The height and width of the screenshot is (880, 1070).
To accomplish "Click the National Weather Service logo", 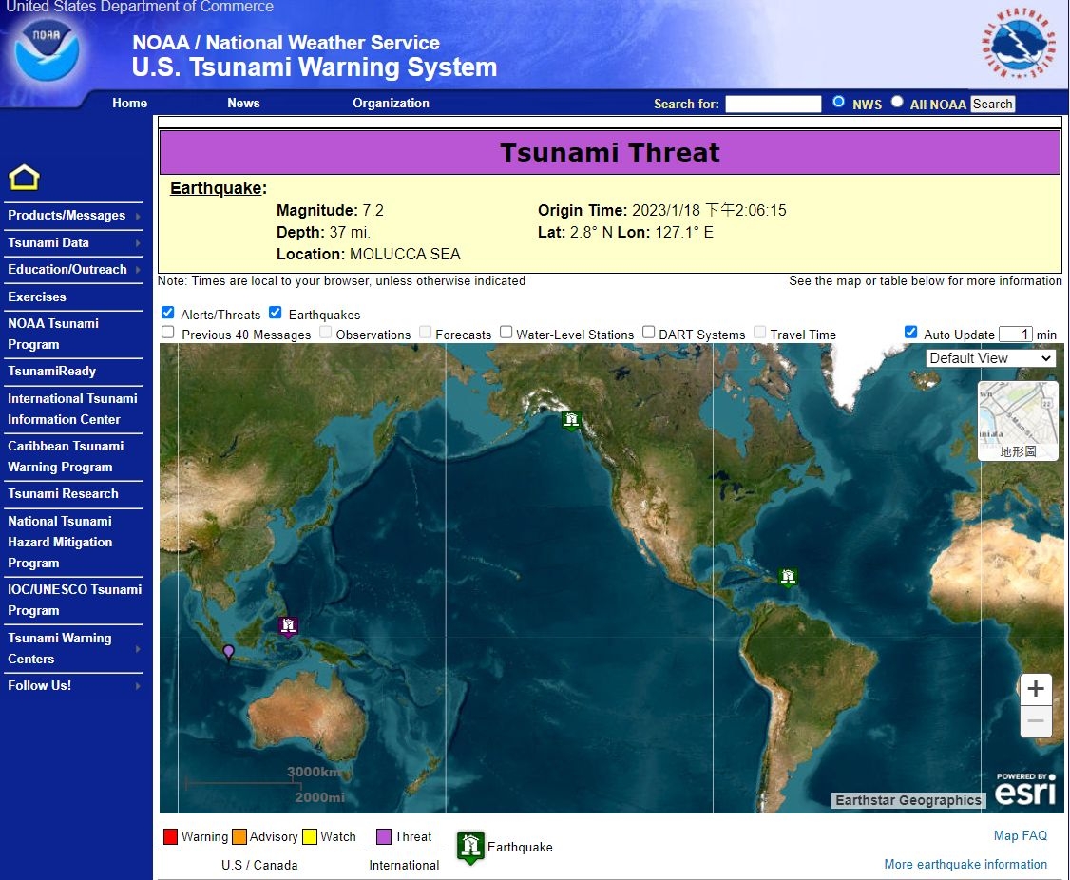I will [1020, 45].
